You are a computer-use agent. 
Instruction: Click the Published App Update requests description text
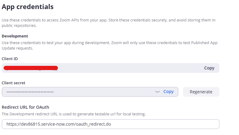(x=109, y=45)
